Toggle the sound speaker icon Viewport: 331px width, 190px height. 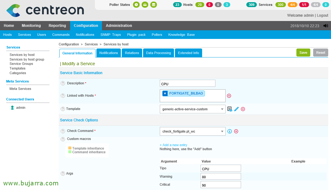tap(326, 26)
